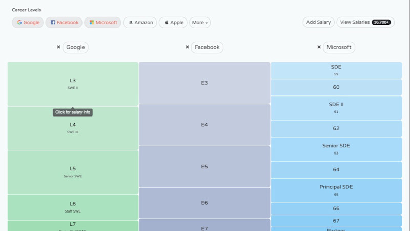The image size is (410, 231).
Task: Remove the Microsoft column using its X icon
Action: pyautogui.click(x=319, y=47)
